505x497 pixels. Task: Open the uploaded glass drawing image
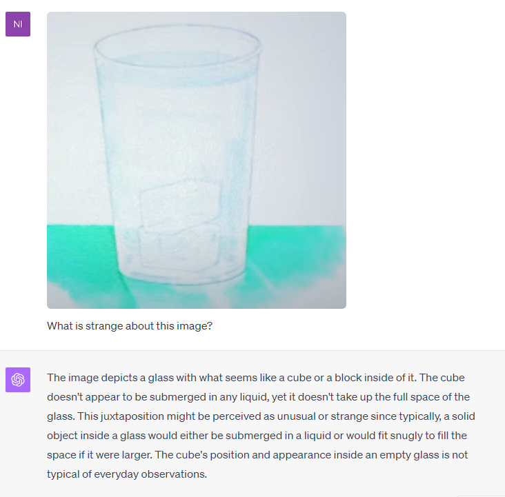(197, 160)
